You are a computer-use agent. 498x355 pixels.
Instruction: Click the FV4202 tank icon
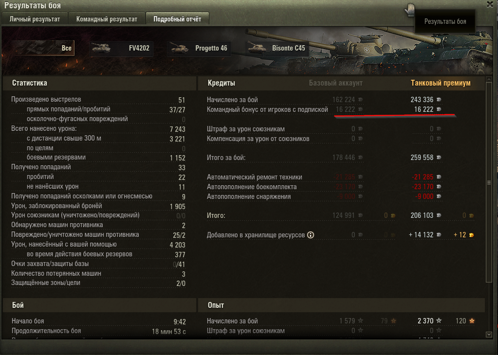(x=101, y=48)
